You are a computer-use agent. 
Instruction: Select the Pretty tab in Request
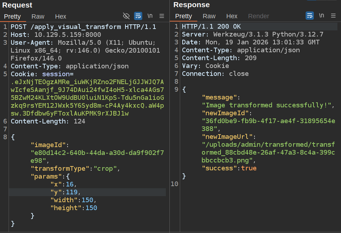pos(13,16)
